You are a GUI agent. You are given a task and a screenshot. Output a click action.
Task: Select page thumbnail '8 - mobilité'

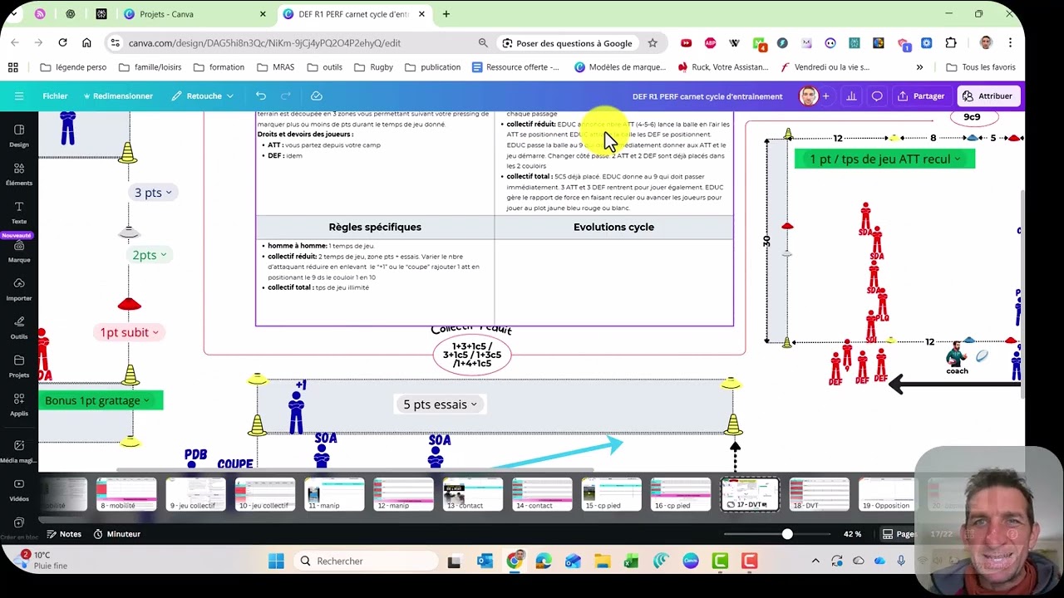pos(126,494)
